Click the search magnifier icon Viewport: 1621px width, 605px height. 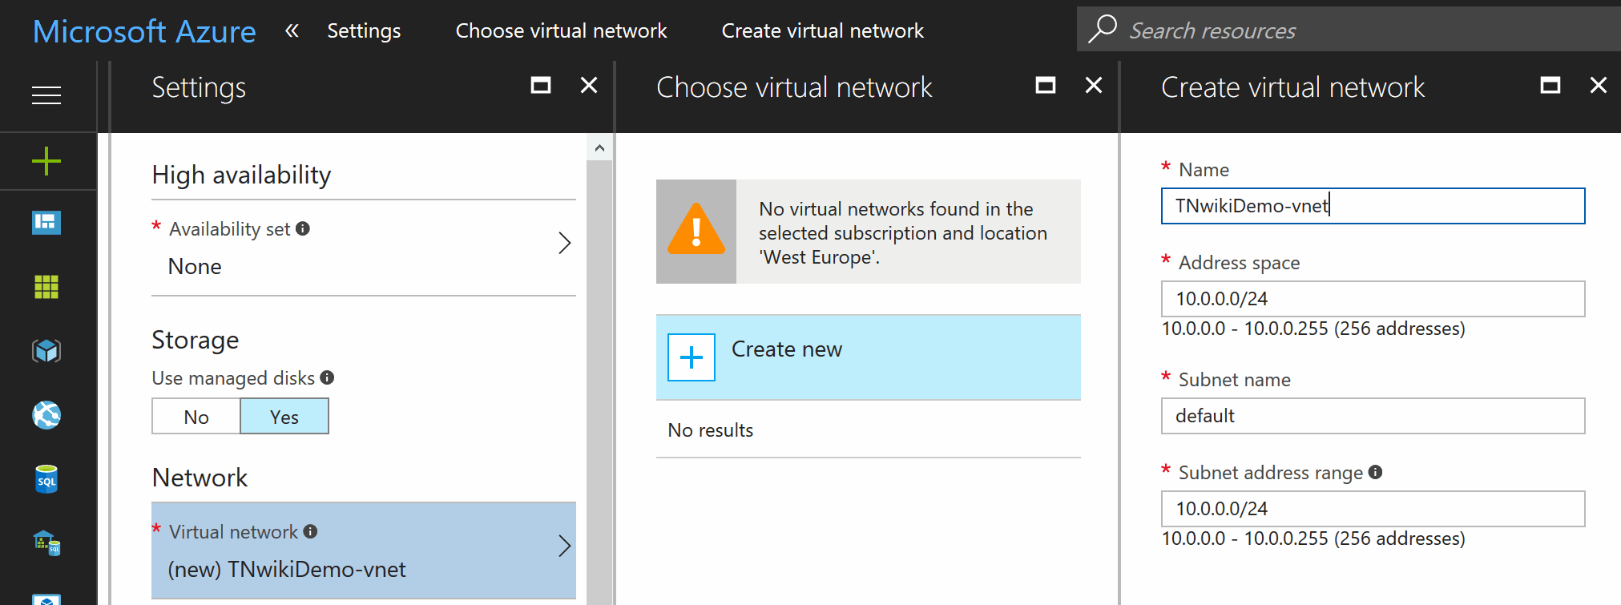click(x=1103, y=29)
